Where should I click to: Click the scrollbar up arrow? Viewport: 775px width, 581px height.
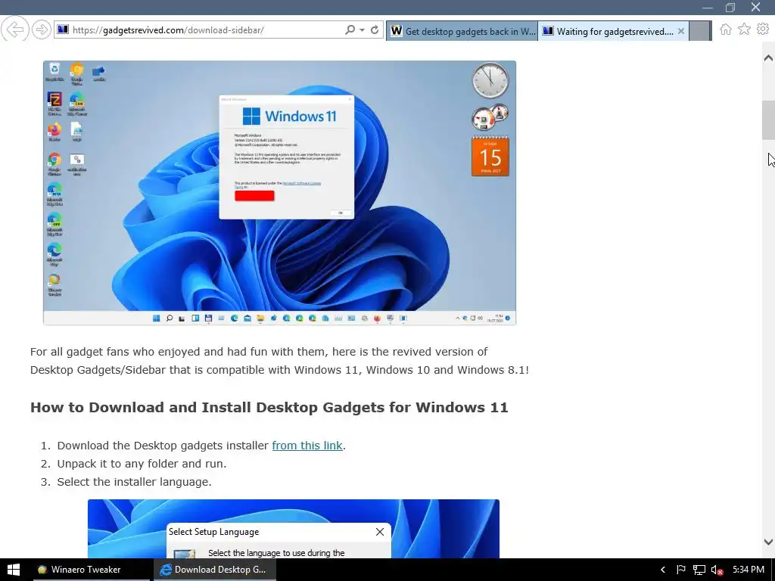pos(768,57)
